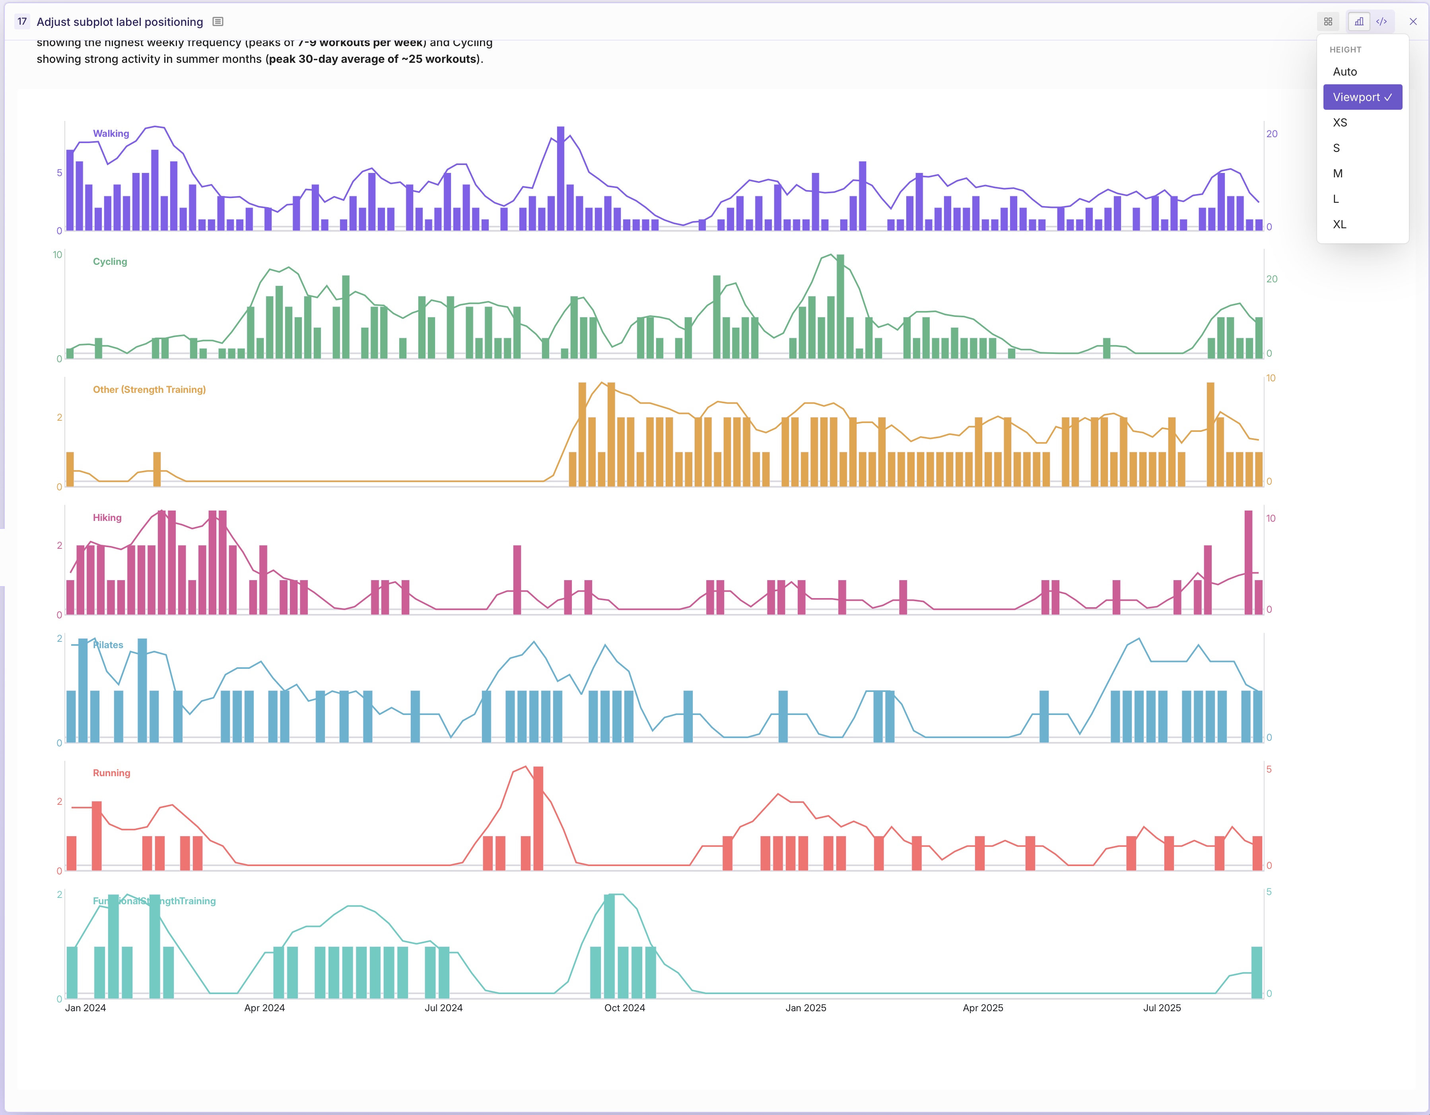Open the cell description note icon

click(x=218, y=21)
